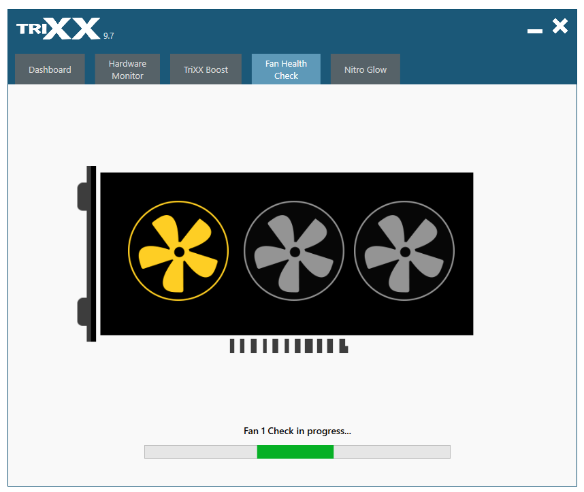
Task: Click the 9.7 version number
Action: pos(109,36)
